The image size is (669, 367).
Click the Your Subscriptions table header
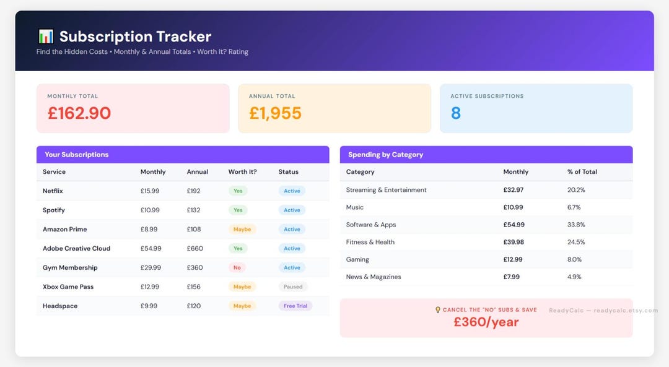click(183, 155)
